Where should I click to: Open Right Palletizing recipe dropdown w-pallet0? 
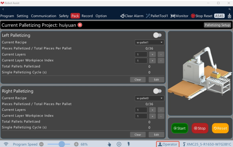coord(150,98)
